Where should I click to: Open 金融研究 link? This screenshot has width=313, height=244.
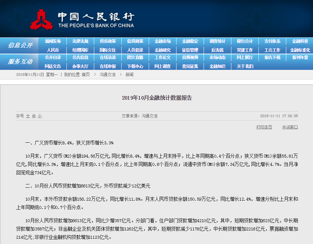pyautogui.click(x=163, y=50)
